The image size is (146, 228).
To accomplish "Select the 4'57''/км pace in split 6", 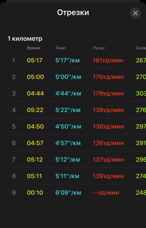I will coord(68,143).
